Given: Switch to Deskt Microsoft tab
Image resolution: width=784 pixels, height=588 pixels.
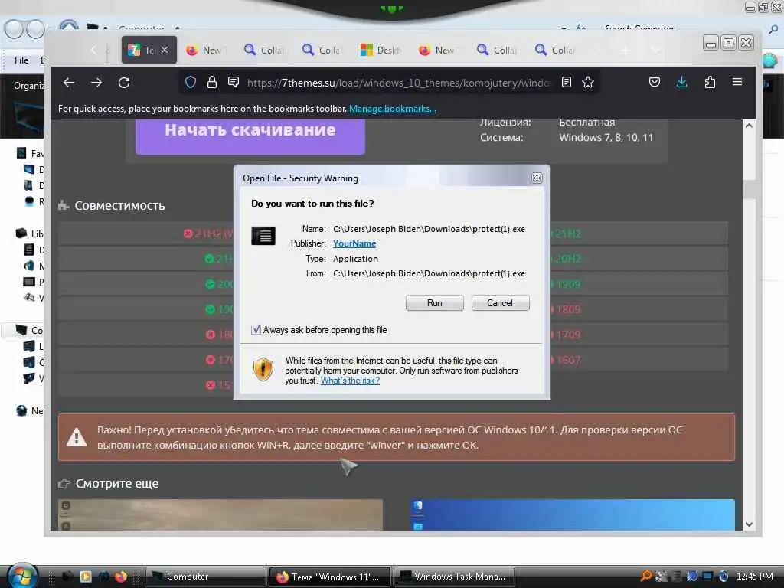Looking at the screenshot, I should coord(380,50).
